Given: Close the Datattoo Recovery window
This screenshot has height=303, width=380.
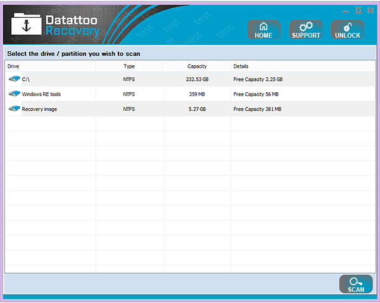Looking at the screenshot, I should click(x=370, y=10).
